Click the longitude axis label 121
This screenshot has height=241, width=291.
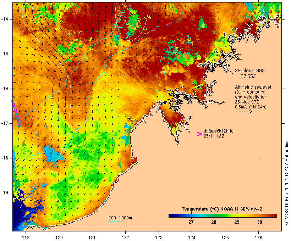(92, 237)
